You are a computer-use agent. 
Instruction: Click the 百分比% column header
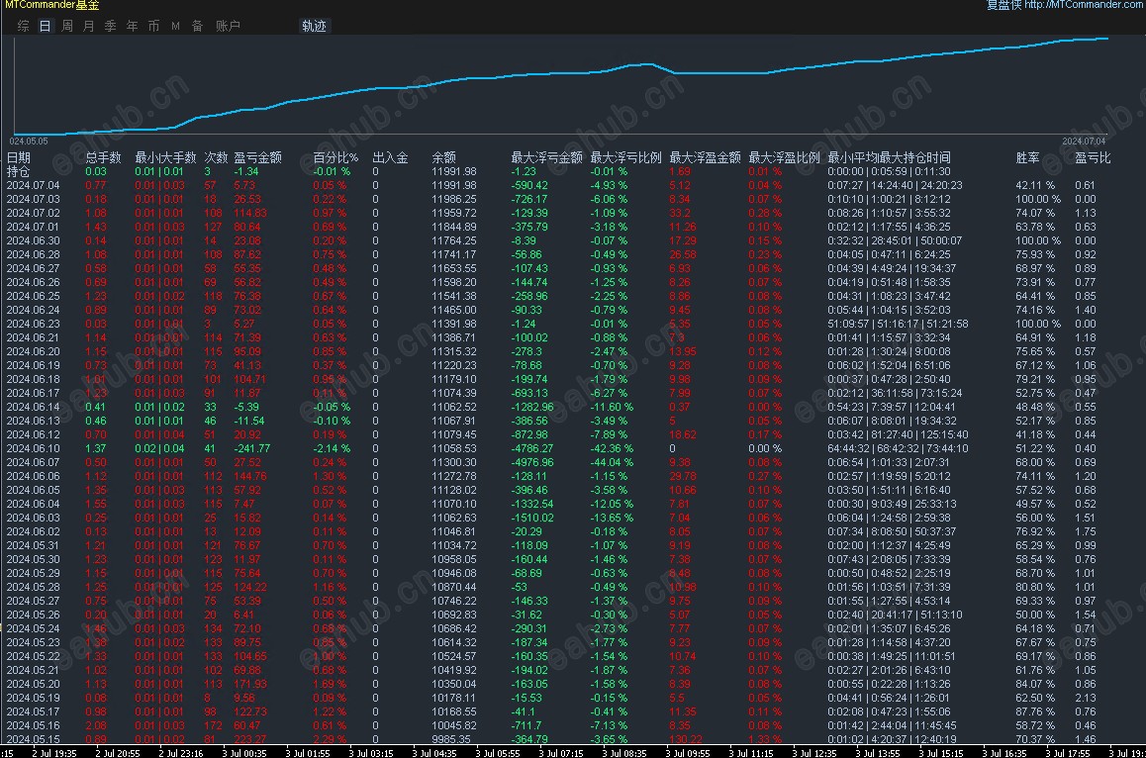point(336,158)
